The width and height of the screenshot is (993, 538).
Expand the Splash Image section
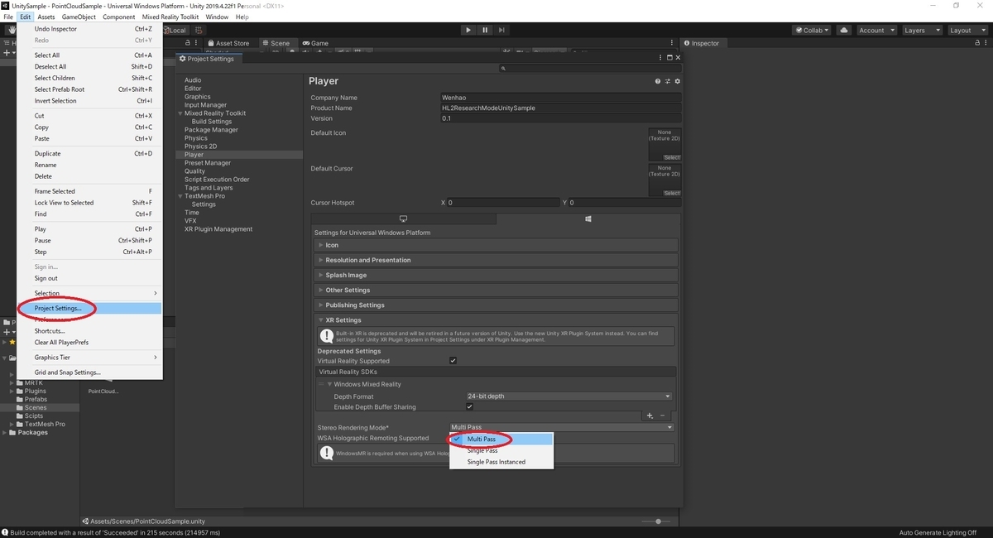point(496,275)
